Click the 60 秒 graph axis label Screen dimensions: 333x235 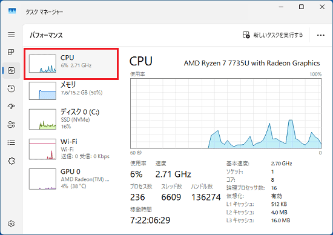[x=136, y=153]
